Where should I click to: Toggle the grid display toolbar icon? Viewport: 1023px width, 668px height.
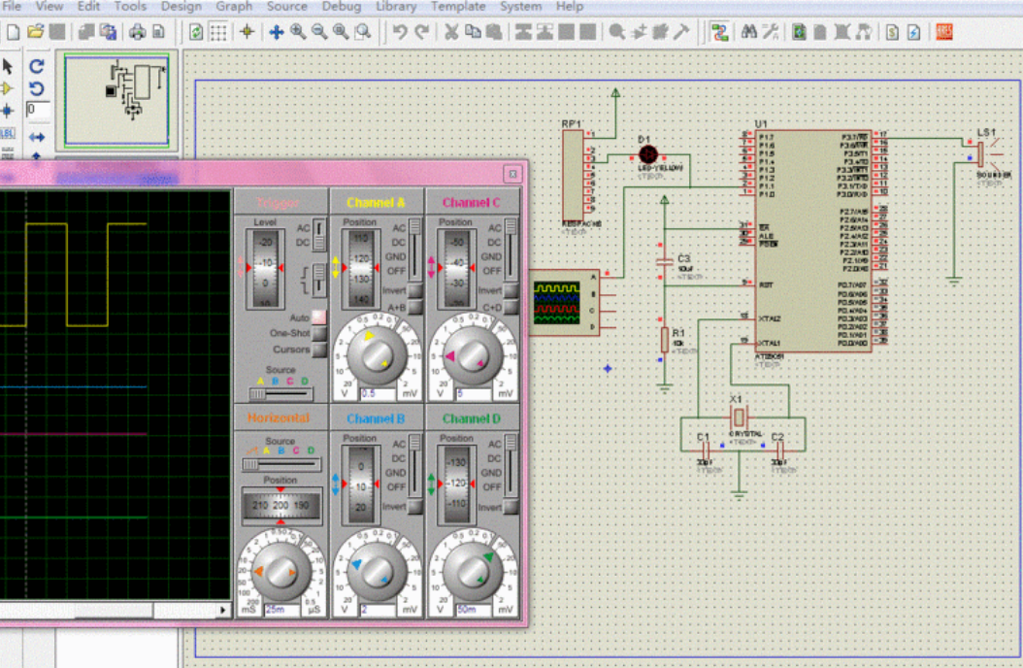219,32
